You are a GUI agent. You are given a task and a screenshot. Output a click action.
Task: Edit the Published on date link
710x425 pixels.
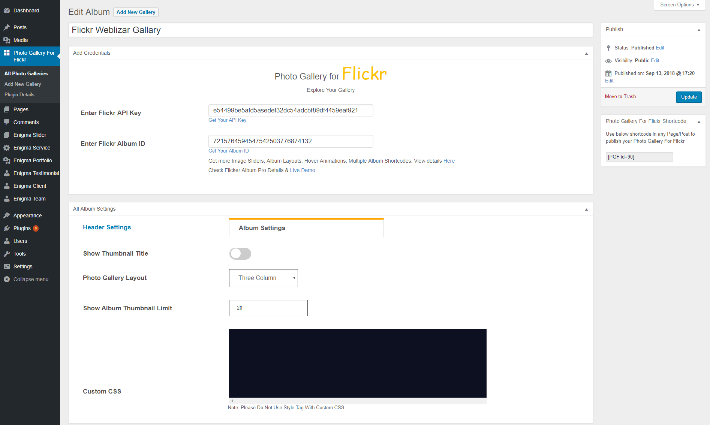(609, 81)
